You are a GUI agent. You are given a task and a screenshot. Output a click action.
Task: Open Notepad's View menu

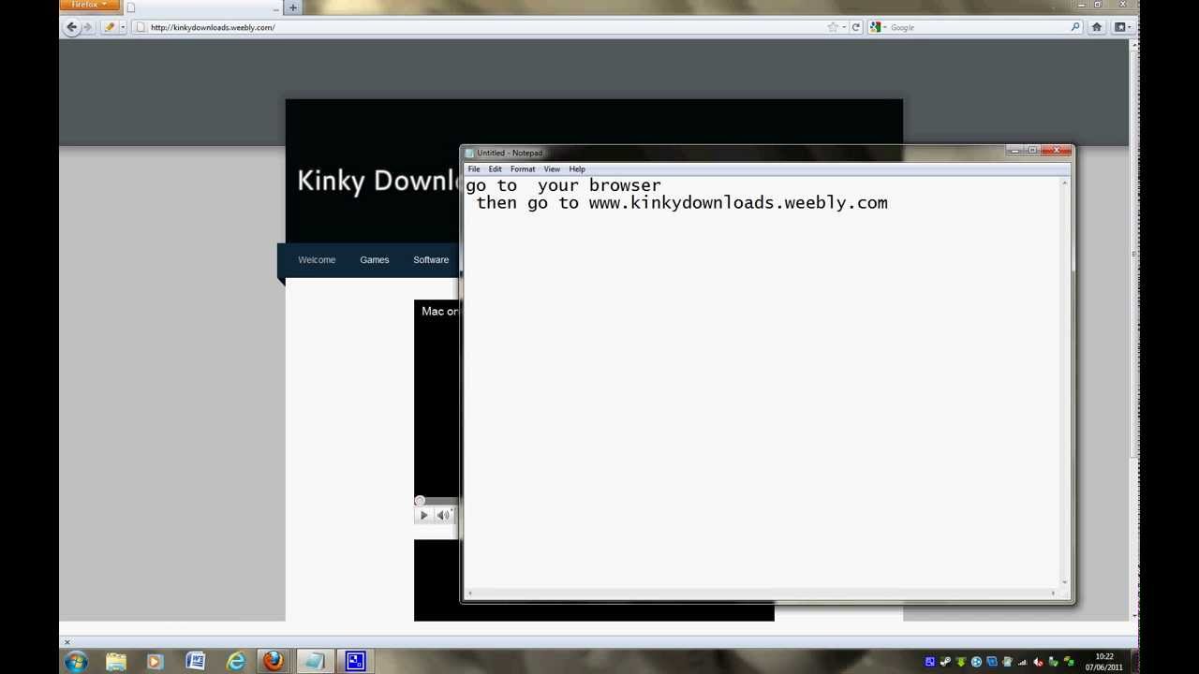[552, 169]
